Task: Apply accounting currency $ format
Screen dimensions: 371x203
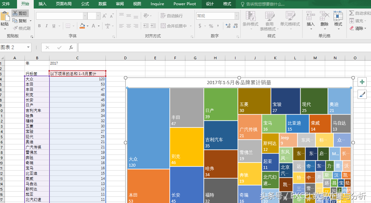Action: coord(200,26)
